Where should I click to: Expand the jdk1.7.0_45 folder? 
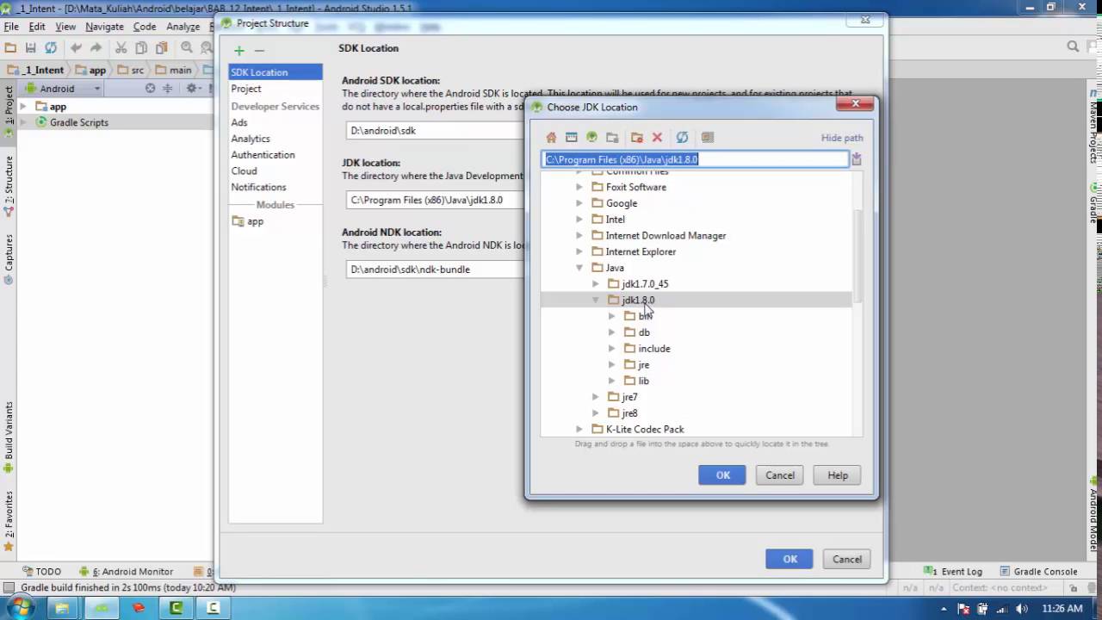coord(596,283)
